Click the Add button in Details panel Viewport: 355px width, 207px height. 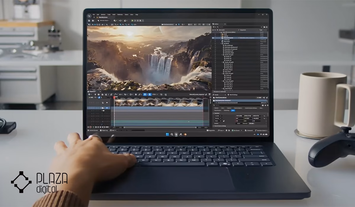coord(259,97)
